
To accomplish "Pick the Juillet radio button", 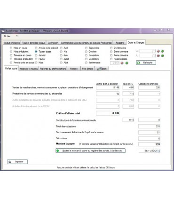I will (61, 59).
